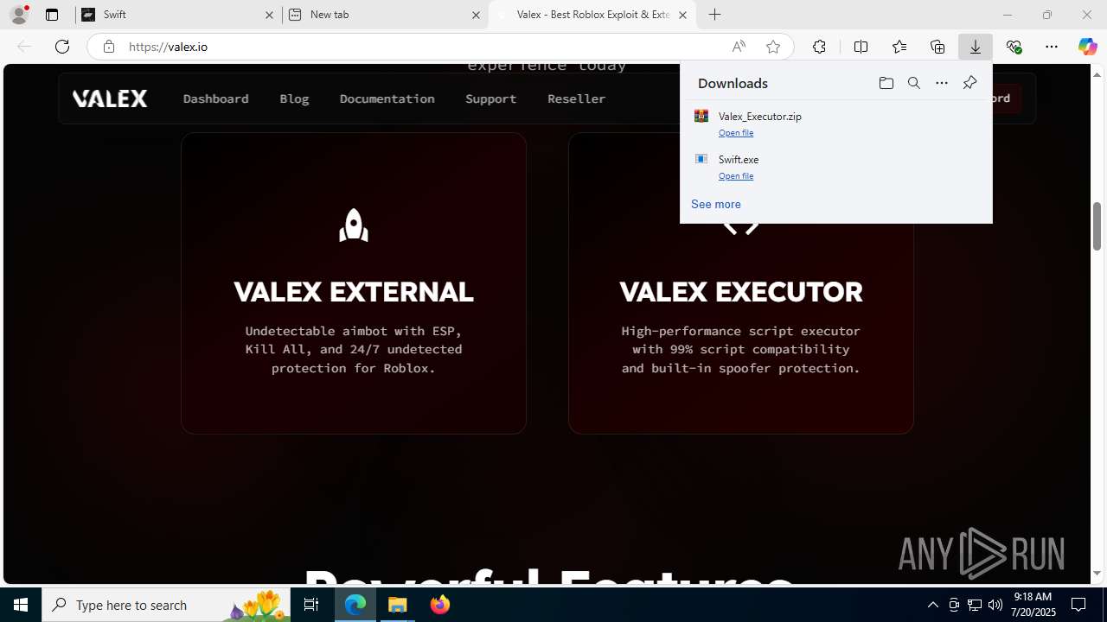Open Browser essentials icon
Image resolution: width=1107 pixels, height=622 pixels.
click(x=1014, y=47)
